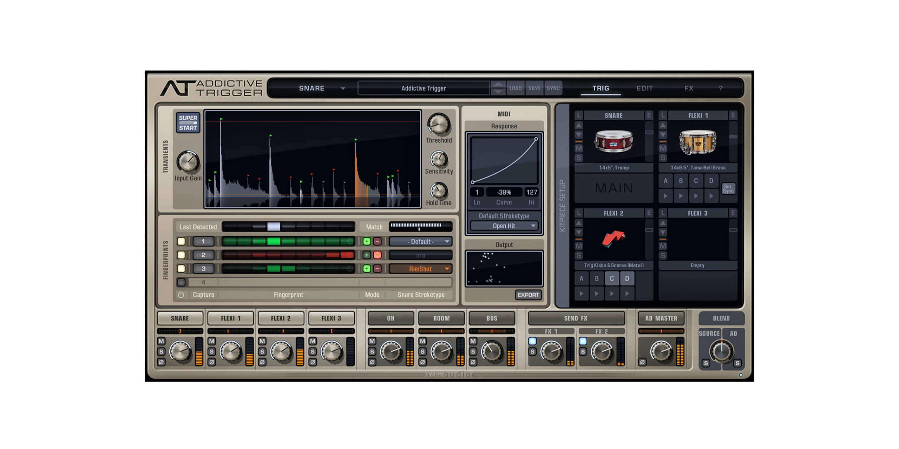Screen dimensions: 899x449
Task: Click the Super Start icon button
Action: (188, 122)
